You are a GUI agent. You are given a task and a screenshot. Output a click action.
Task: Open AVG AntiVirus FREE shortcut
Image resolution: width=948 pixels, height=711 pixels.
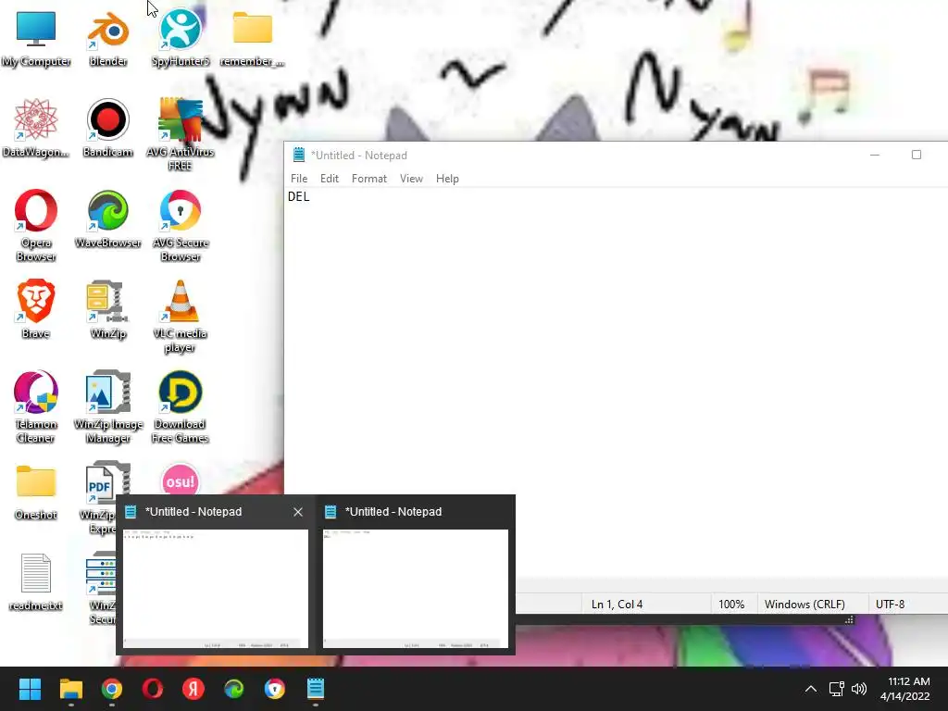click(x=181, y=134)
